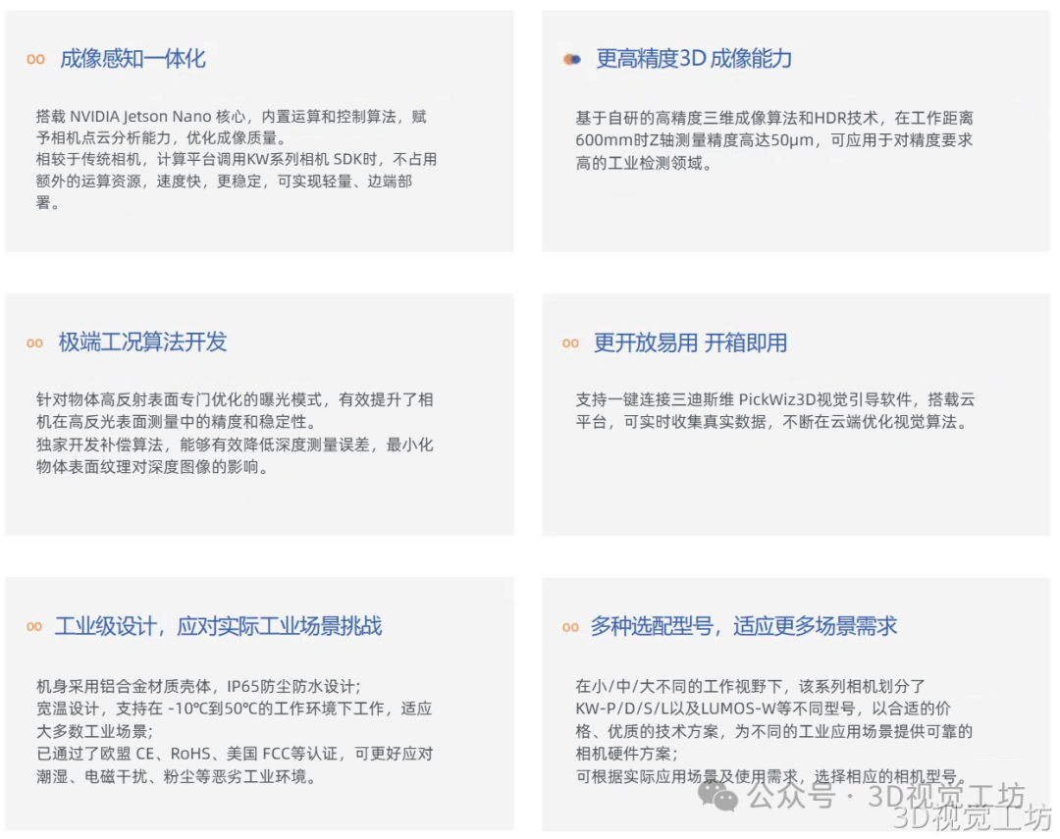
Task: Open the 成像感知一体化 feature card
Action: 260,128
